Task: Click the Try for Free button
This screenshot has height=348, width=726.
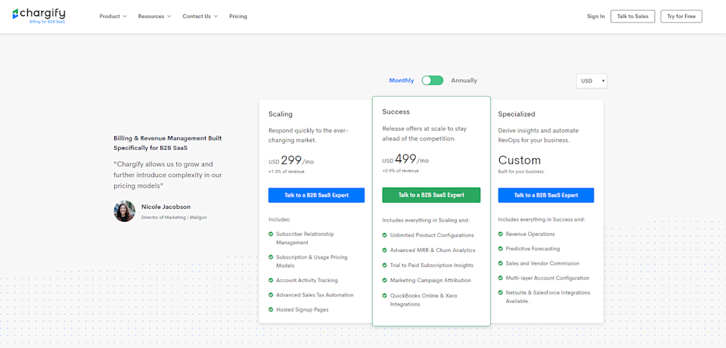Action: click(681, 16)
